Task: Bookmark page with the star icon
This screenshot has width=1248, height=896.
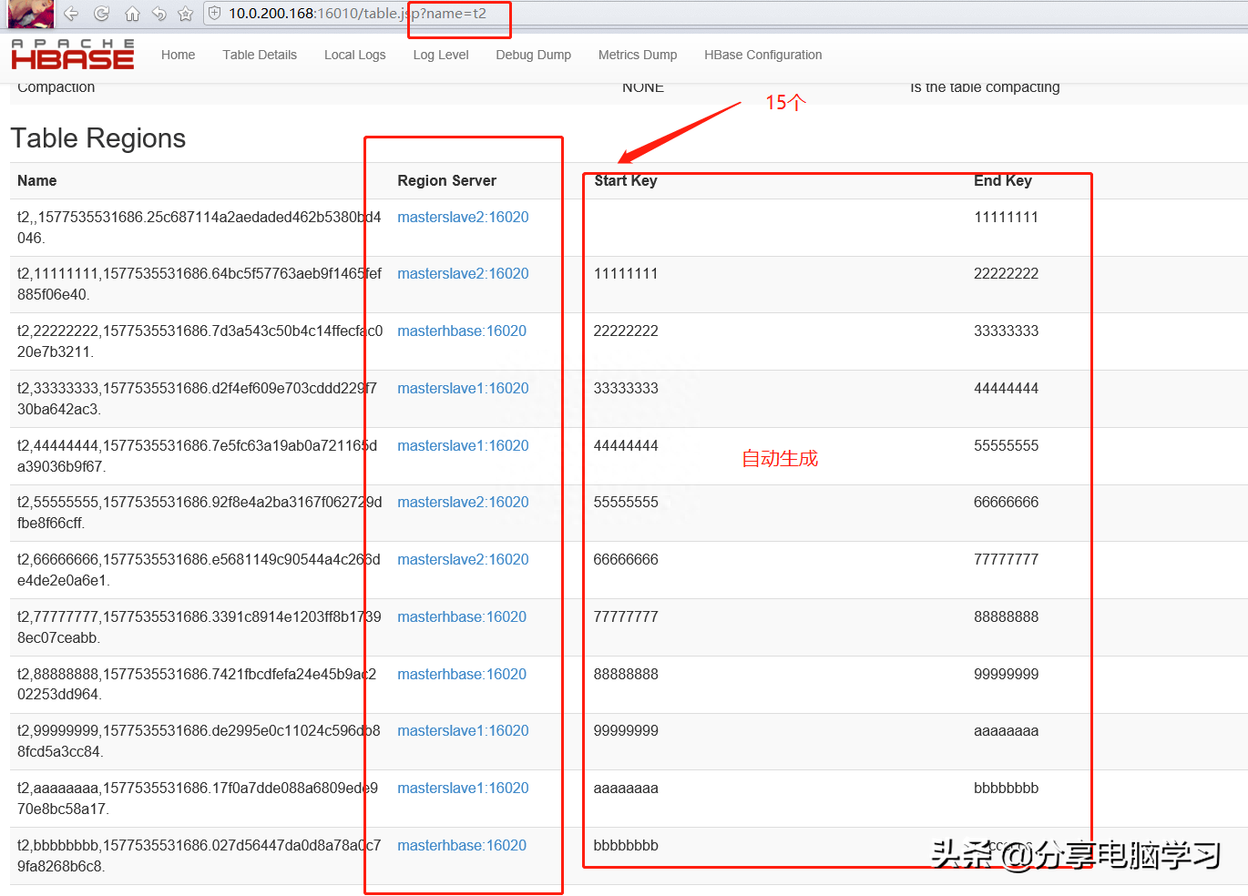Action: pos(186,14)
